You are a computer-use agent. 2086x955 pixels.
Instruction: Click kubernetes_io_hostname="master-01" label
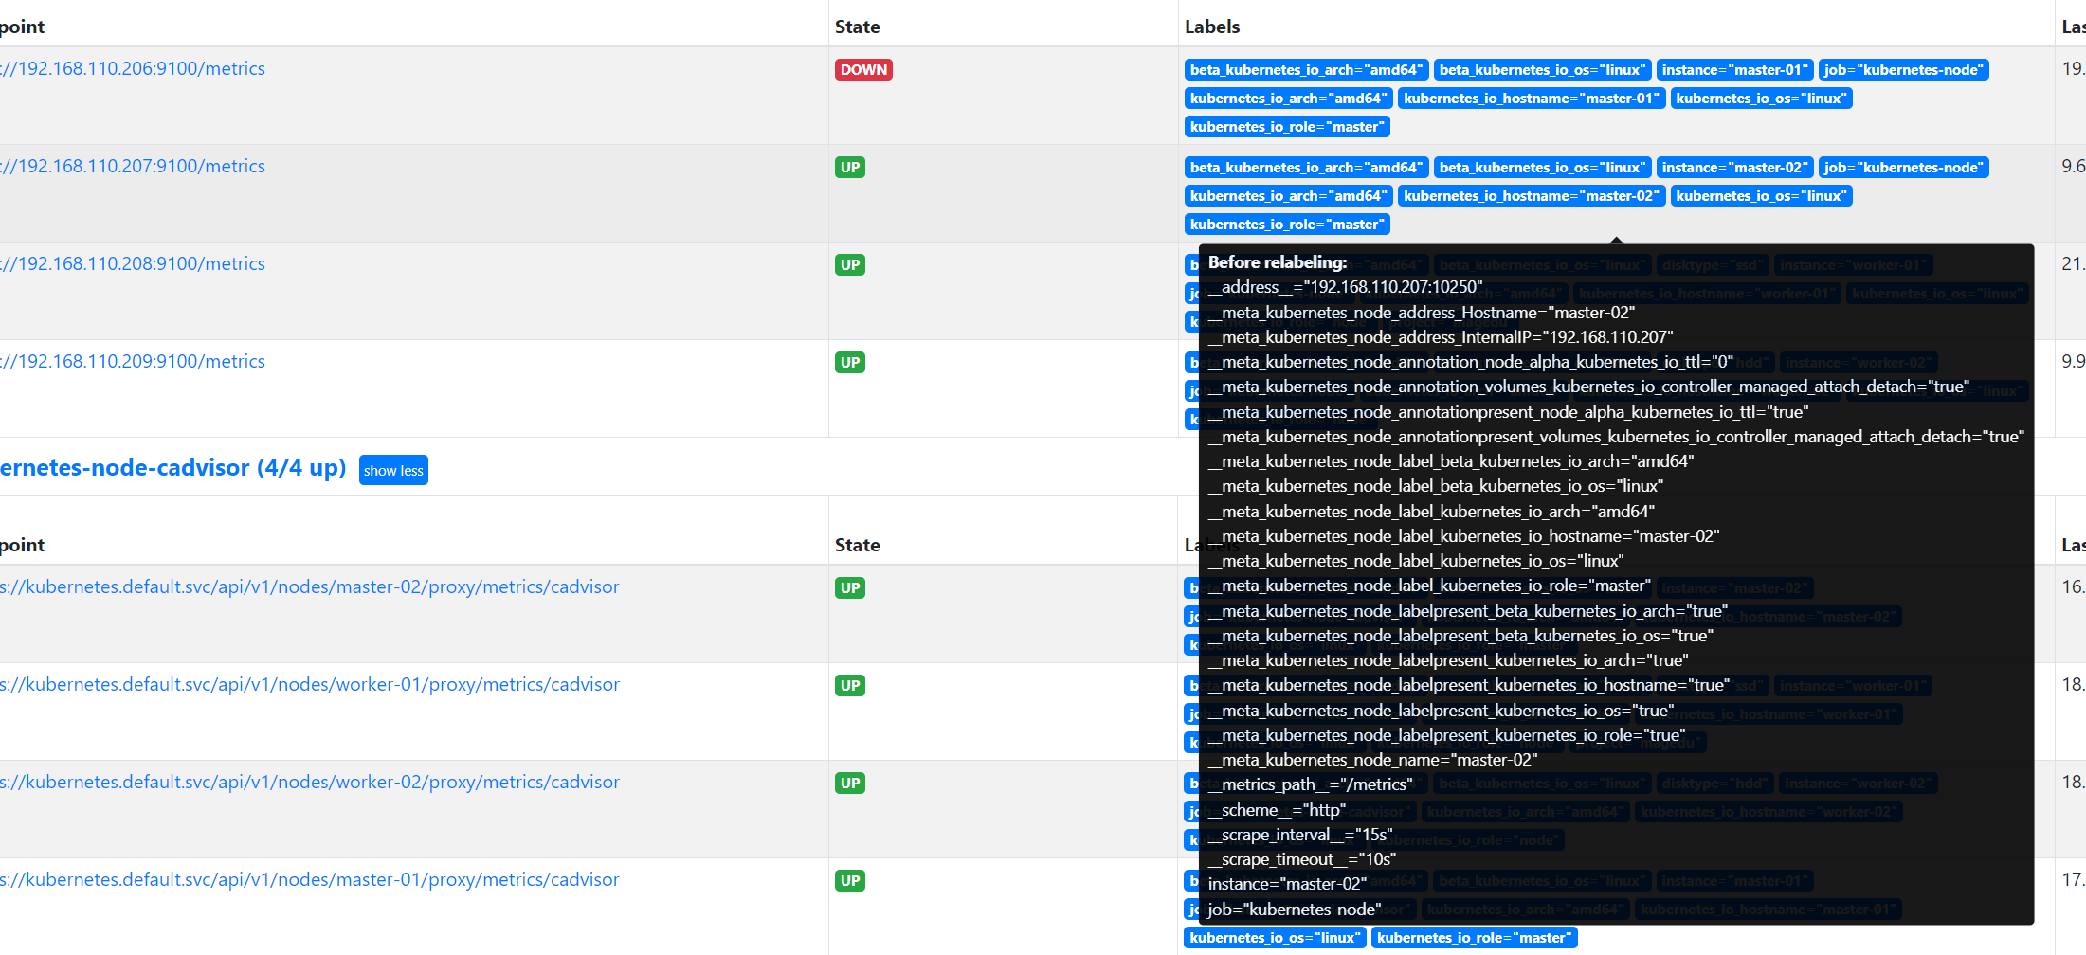pyautogui.click(x=1532, y=99)
